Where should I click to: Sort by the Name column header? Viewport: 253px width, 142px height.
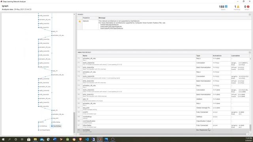[85, 56]
